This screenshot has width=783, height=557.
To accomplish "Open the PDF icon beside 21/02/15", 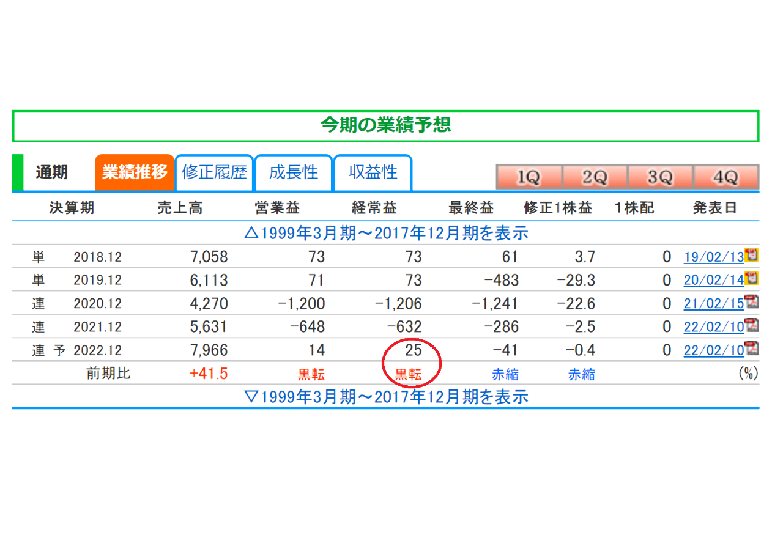I will (752, 301).
